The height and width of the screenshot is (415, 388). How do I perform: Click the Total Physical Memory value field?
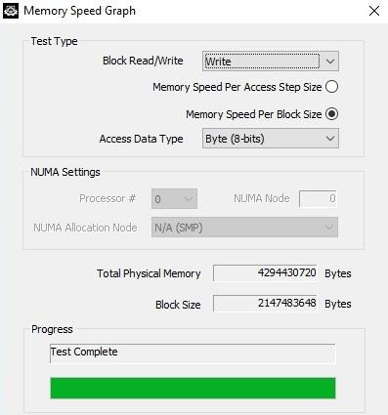tap(265, 272)
